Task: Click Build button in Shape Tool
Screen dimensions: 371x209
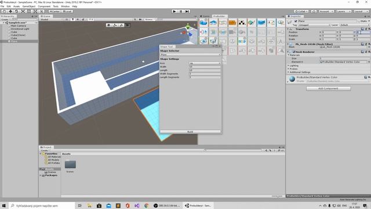Action: pyautogui.click(x=190, y=132)
